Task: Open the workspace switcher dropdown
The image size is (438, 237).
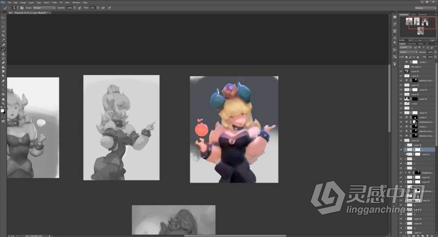Action: [x=425, y=8]
